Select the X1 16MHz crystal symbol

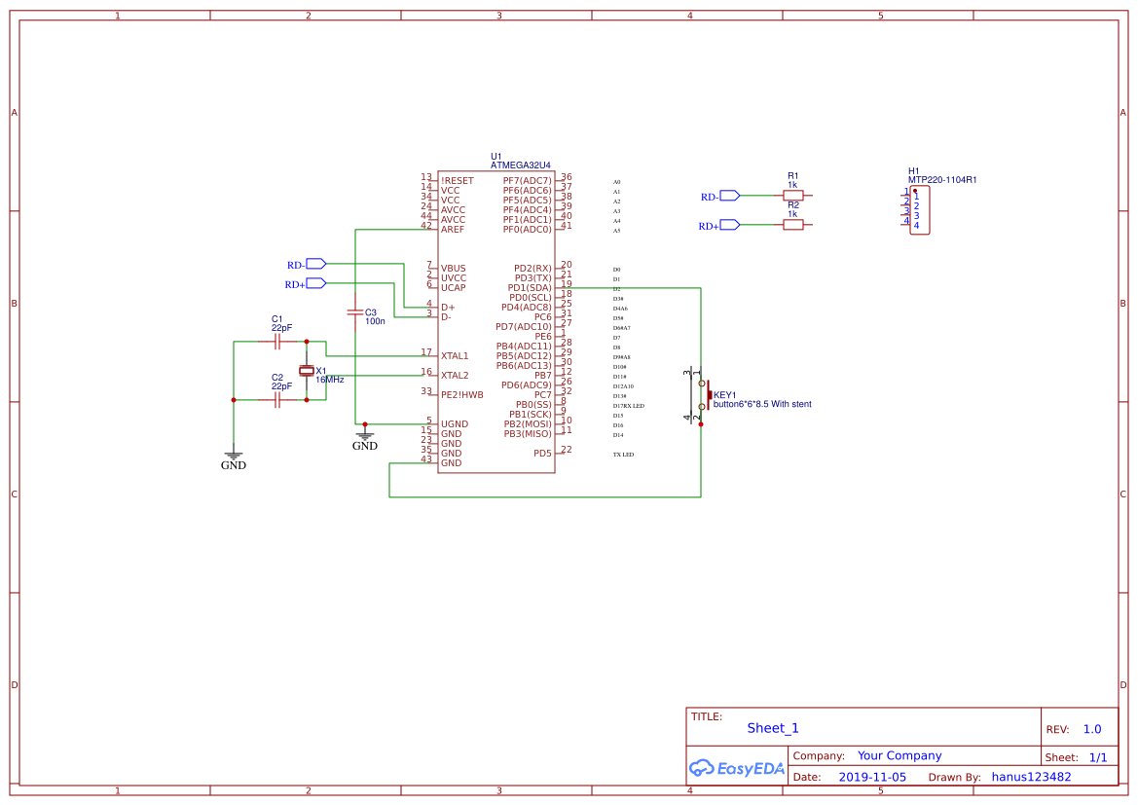tap(307, 371)
